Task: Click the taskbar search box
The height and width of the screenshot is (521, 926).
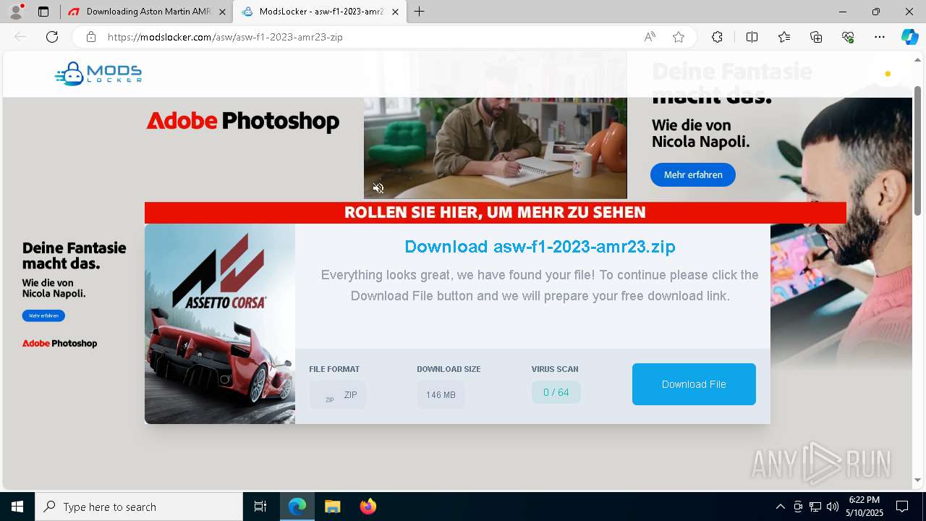Action: click(139, 507)
